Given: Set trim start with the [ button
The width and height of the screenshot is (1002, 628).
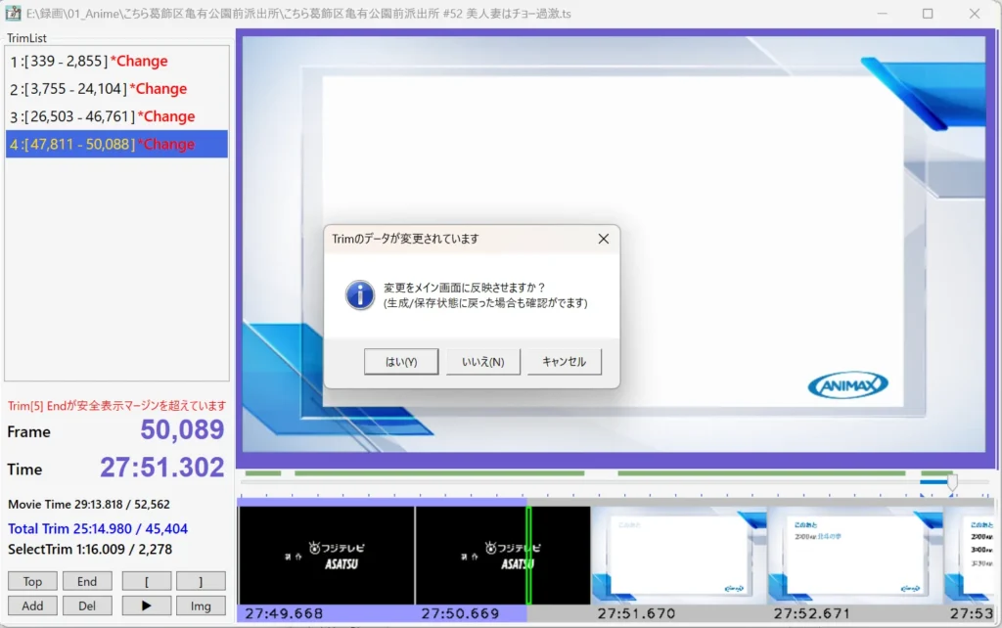Looking at the screenshot, I should [x=147, y=581].
